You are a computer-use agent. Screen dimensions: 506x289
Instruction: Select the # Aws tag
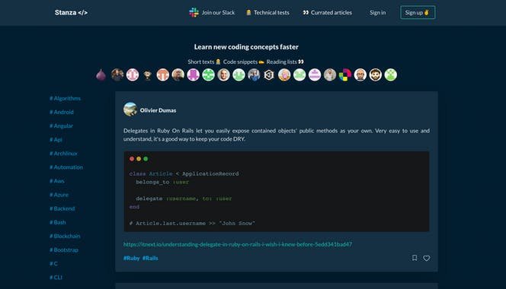coord(57,181)
